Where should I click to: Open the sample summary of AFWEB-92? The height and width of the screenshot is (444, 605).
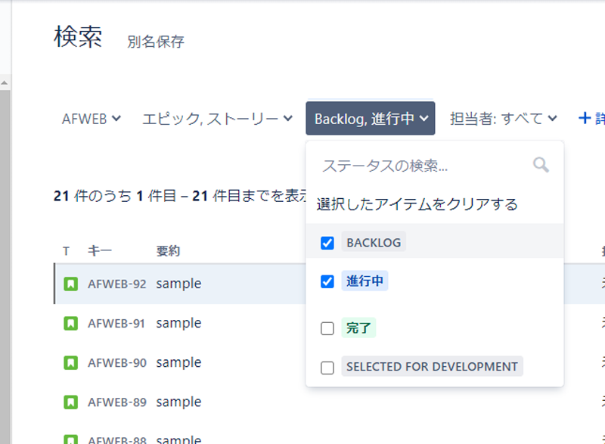coord(178,284)
